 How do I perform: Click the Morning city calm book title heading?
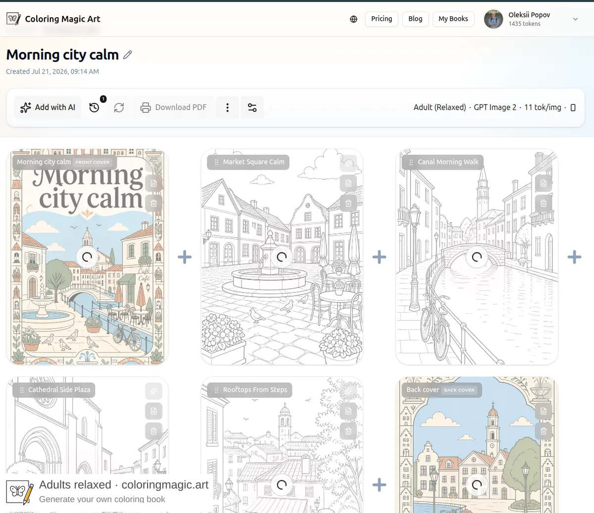pyautogui.click(x=62, y=54)
